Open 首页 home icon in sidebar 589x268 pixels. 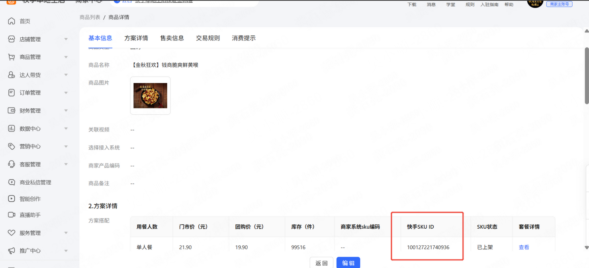click(12, 21)
